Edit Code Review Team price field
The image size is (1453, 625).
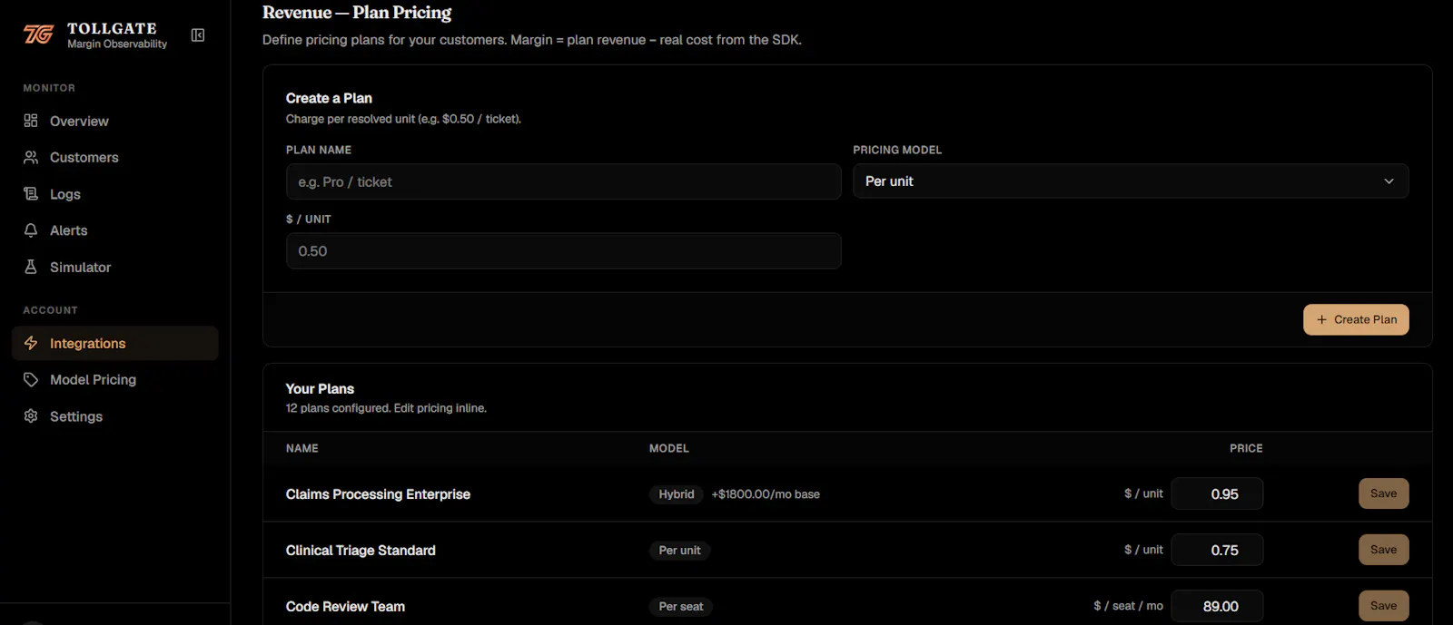point(1217,606)
